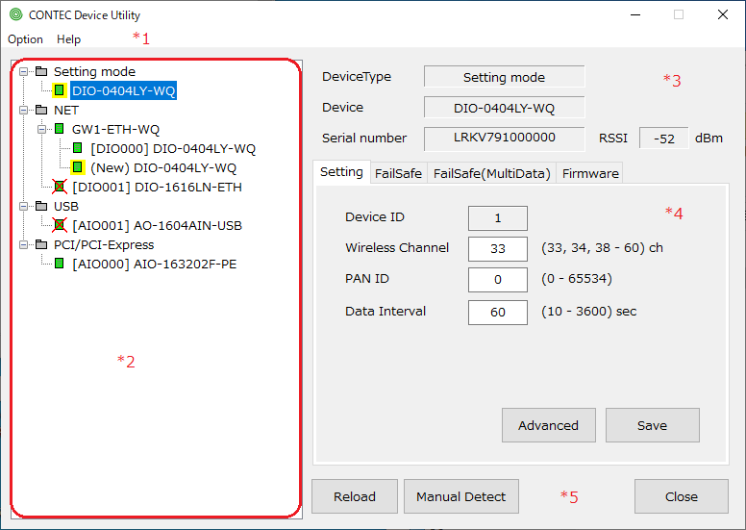Click the crossed-out icon beside [DIO001] DIO-1616LN-ETH
Image resolution: width=746 pixels, height=530 pixels.
(x=60, y=187)
